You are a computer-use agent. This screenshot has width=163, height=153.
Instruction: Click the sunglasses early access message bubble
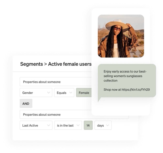[x=127, y=80]
